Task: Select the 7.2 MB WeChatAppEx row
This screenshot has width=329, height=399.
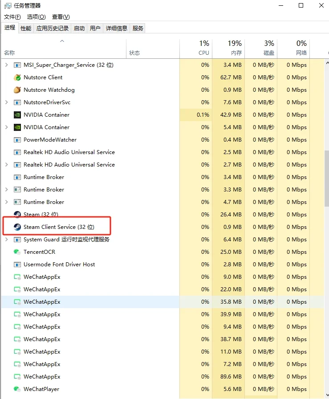Action: [163, 364]
